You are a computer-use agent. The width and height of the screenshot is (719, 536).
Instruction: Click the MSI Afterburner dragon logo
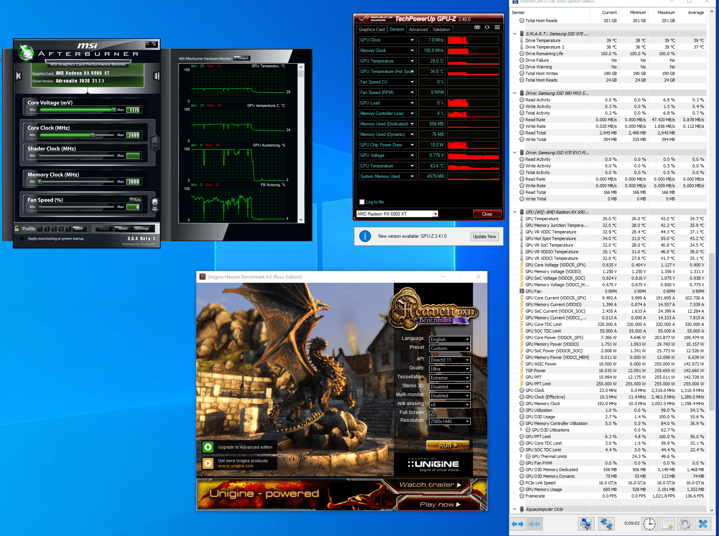26,53
